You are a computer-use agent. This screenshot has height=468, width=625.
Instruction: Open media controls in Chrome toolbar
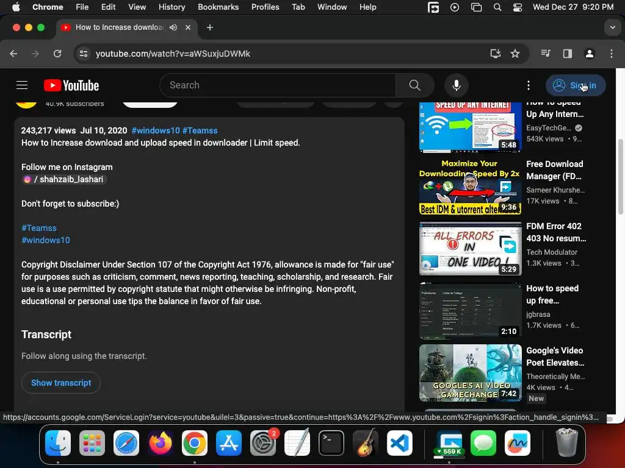point(546,54)
